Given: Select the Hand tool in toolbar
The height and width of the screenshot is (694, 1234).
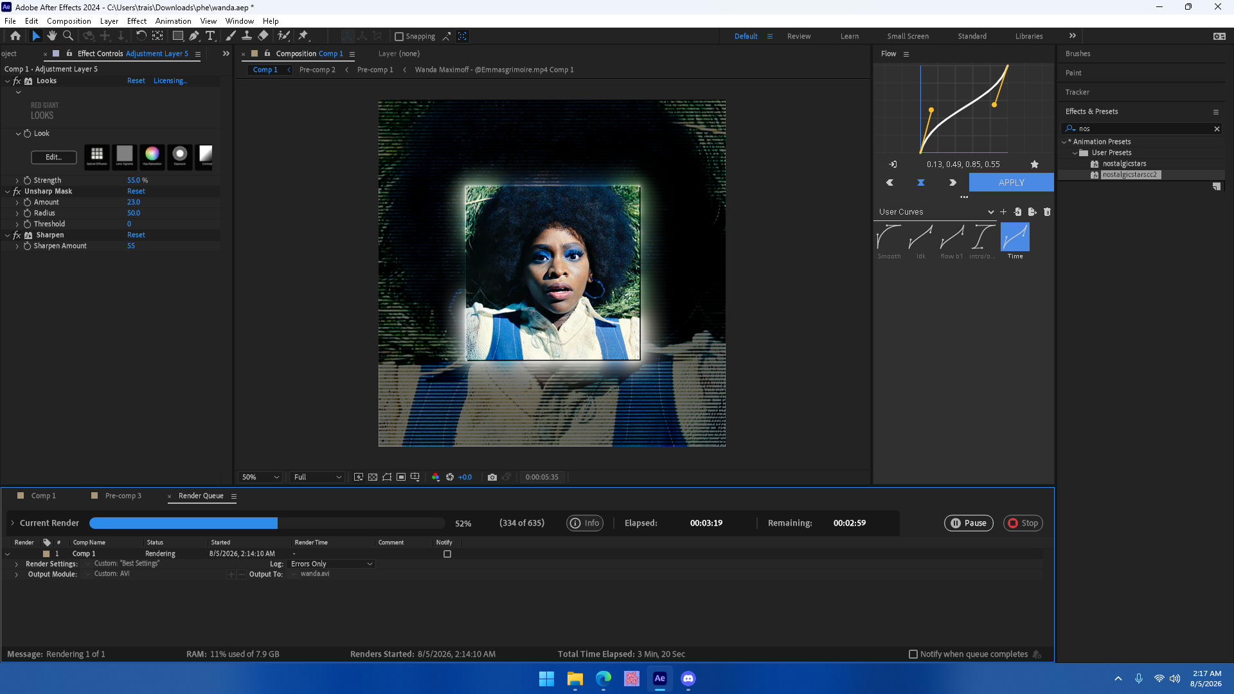Looking at the screenshot, I should 51,36.
